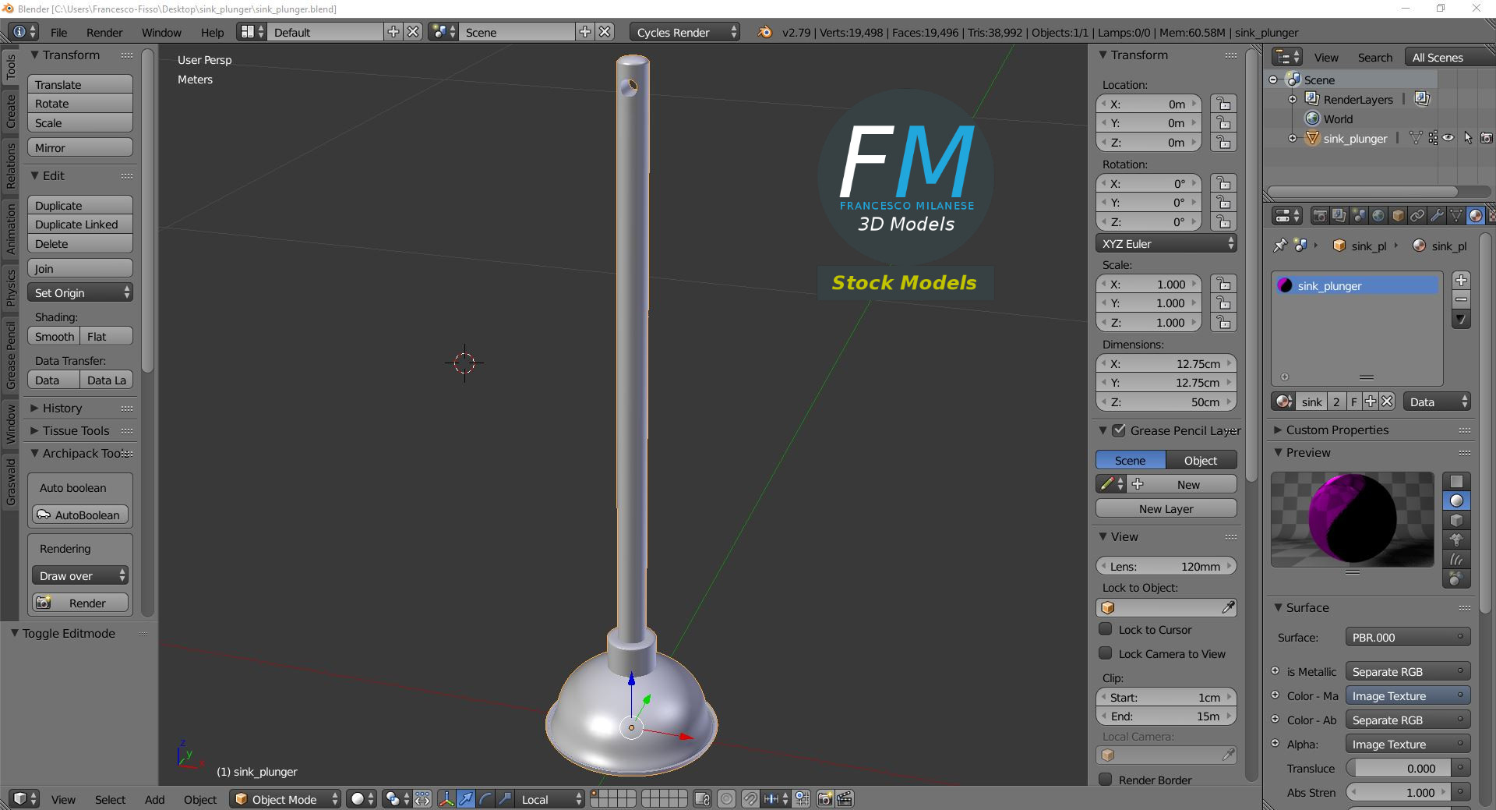This screenshot has width=1496, height=810.
Task: Open the File menu
Action: 58,32
